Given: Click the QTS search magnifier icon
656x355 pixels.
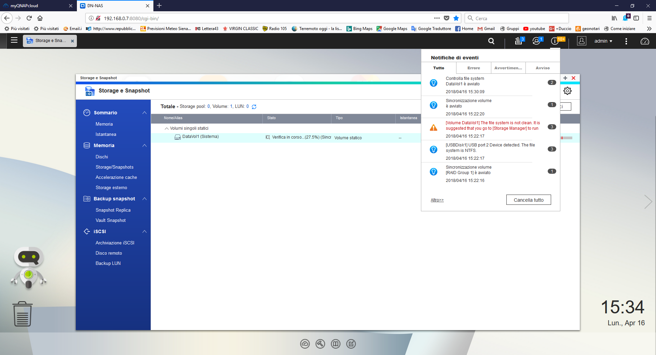Looking at the screenshot, I should coord(491,41).
